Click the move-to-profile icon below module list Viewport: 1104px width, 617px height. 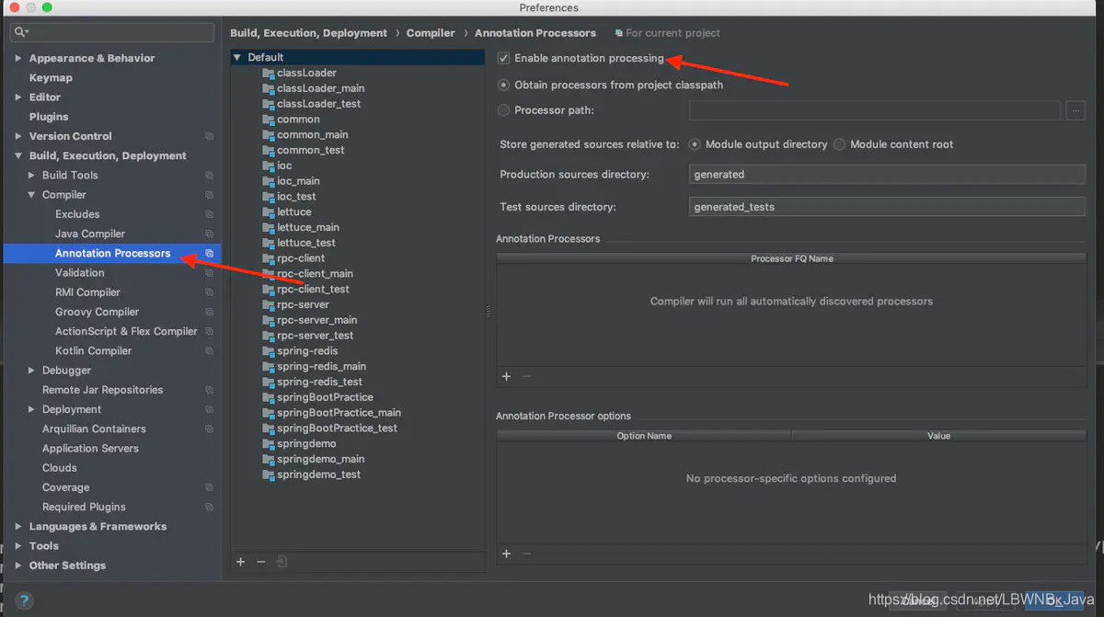pyautogui.click(x=282, y=562)
